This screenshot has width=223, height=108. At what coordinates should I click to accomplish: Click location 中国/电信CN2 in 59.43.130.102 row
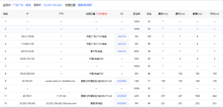(96, 59)
